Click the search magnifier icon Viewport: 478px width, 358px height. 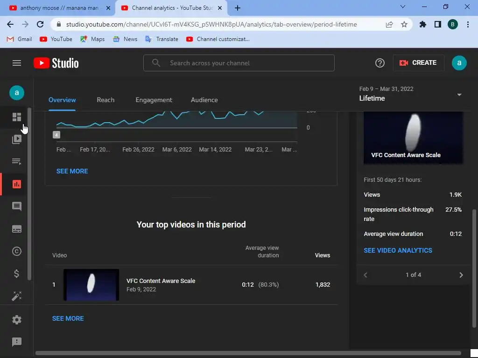pyautogui.click(x=156, y=63)
